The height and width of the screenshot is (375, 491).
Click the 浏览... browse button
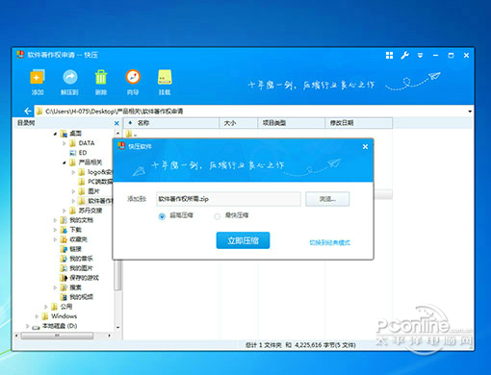327,199
